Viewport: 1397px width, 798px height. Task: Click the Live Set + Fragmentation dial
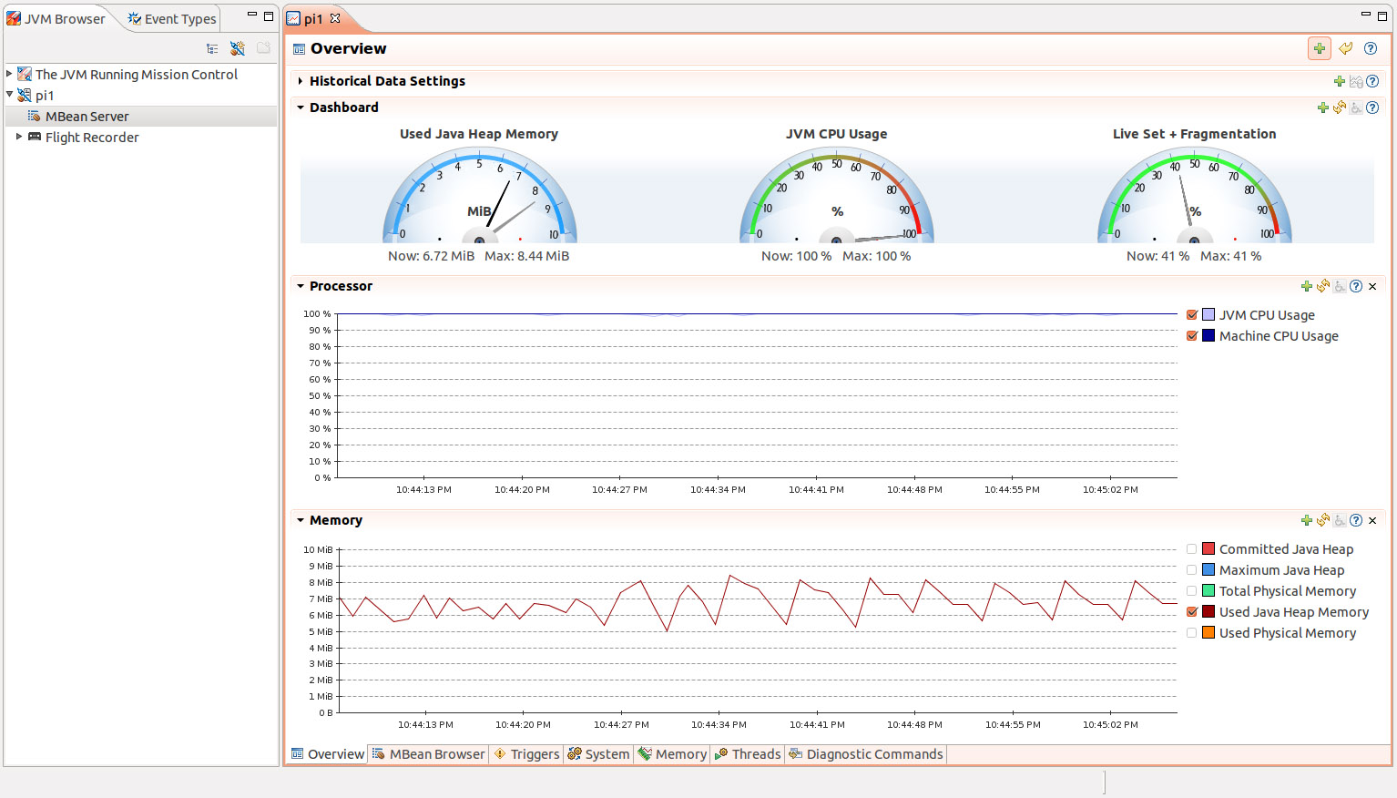point(1195,195)
